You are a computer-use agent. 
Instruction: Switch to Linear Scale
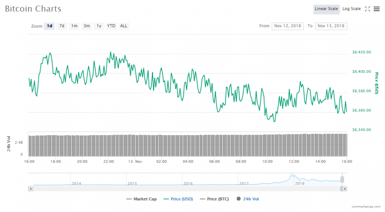click(x=326, y=9)
